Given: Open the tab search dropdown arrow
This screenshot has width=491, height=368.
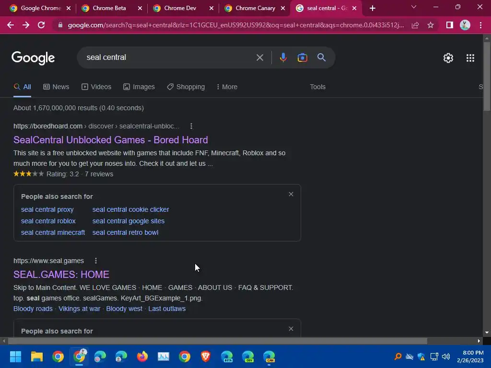Looking at the screenshot, I should tap(414, 7).
